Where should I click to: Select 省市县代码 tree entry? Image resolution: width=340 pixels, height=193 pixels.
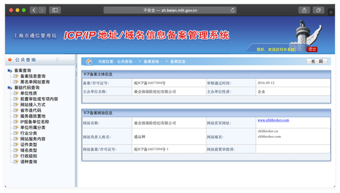click(x=31, y=110)
